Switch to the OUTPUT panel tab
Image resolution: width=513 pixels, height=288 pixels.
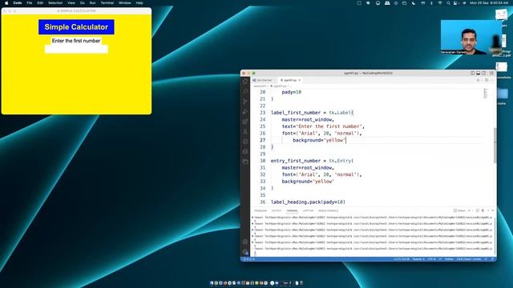[277, 210]
